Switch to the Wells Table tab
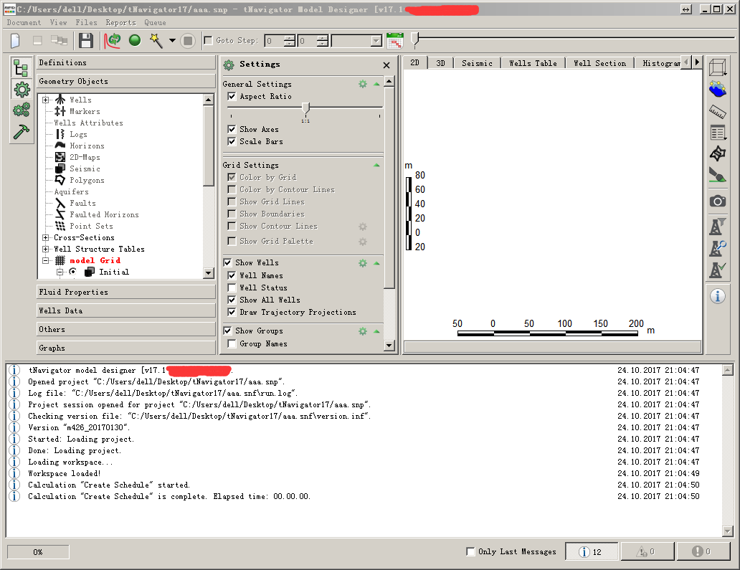The height and width of the screenshot is (570, 740). click(533, 63)
